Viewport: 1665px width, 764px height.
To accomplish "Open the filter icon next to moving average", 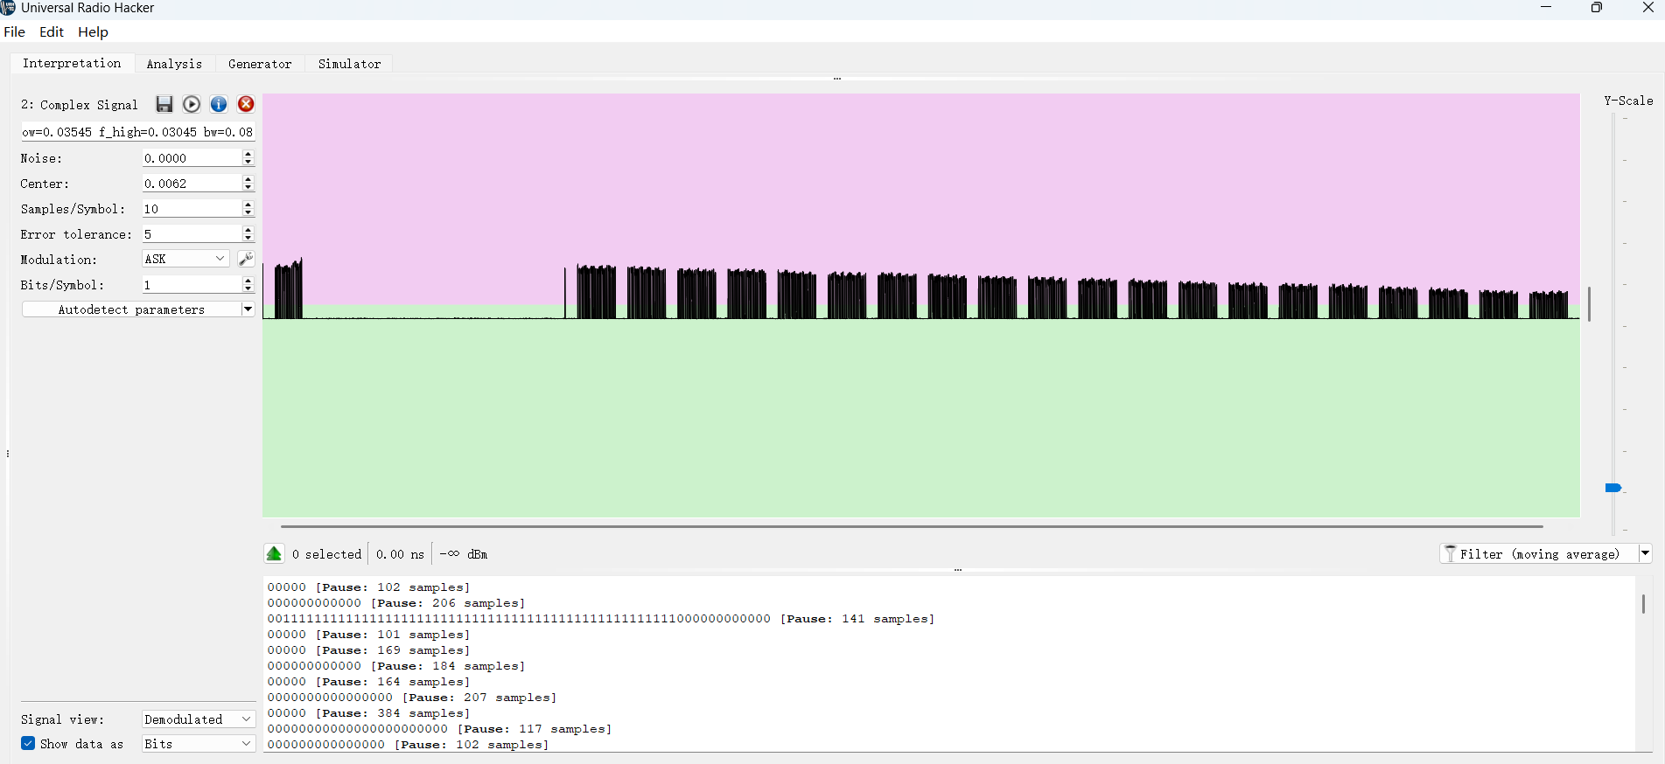I will [x=1451, y=554].
